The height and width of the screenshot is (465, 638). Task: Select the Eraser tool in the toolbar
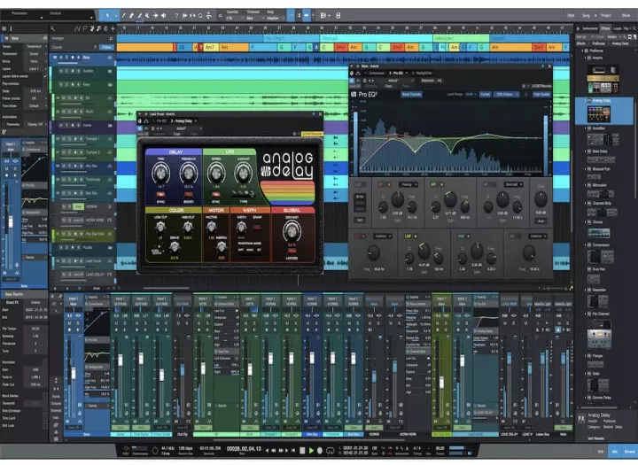point(131,15)
